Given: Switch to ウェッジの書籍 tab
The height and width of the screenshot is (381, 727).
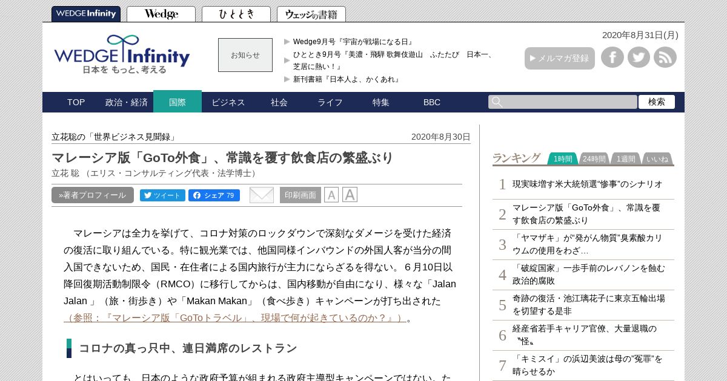Looking at the screenshot, I should coord(311,14).
